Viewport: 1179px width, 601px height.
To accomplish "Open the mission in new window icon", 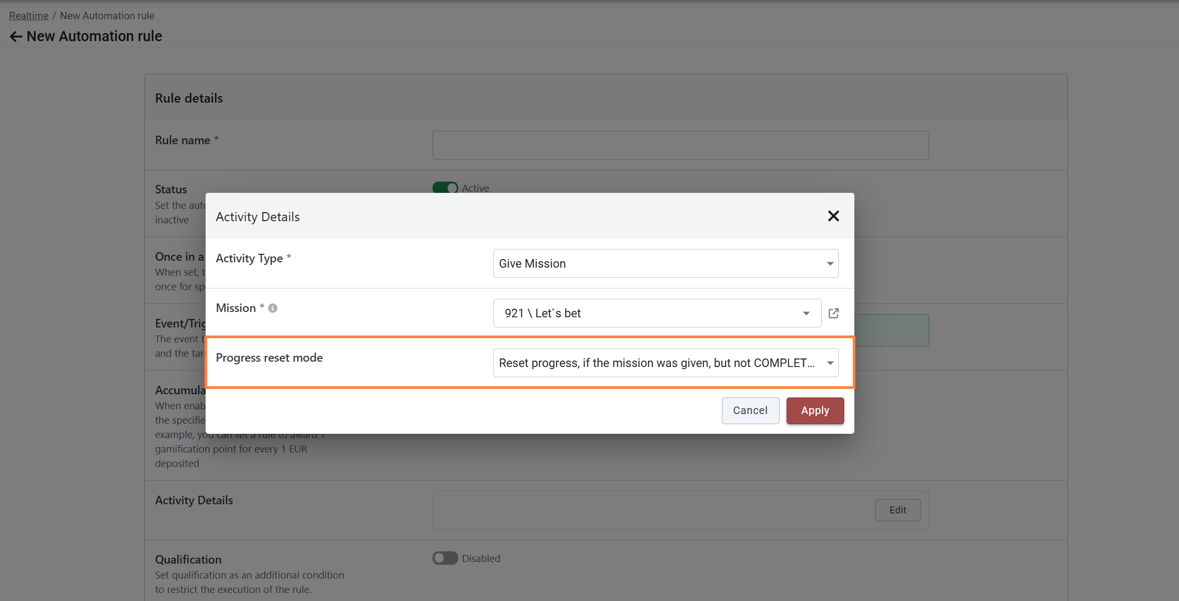I will pos(834,313).
